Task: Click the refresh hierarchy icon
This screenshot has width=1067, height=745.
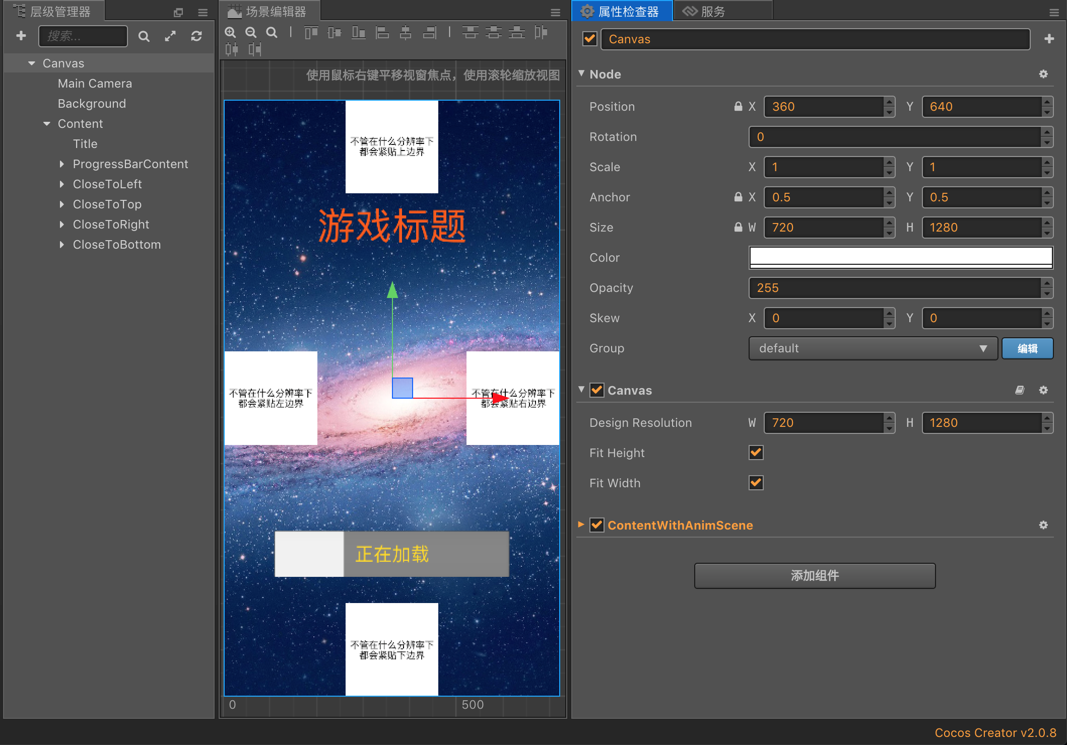Action: pos(196,36)
